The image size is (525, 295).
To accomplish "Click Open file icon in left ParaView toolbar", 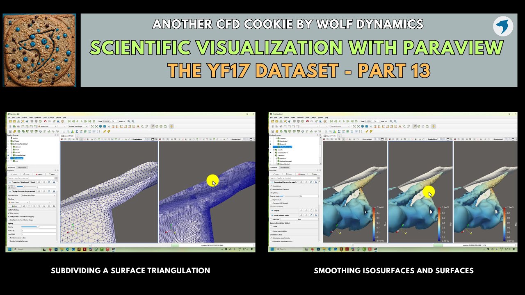I will [x=10, y=121].
